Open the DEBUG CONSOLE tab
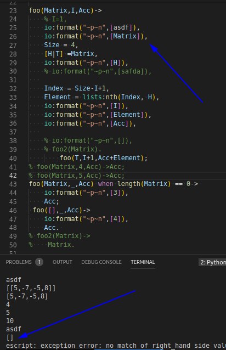The image size is (226, 350). [x=101, y=262]
